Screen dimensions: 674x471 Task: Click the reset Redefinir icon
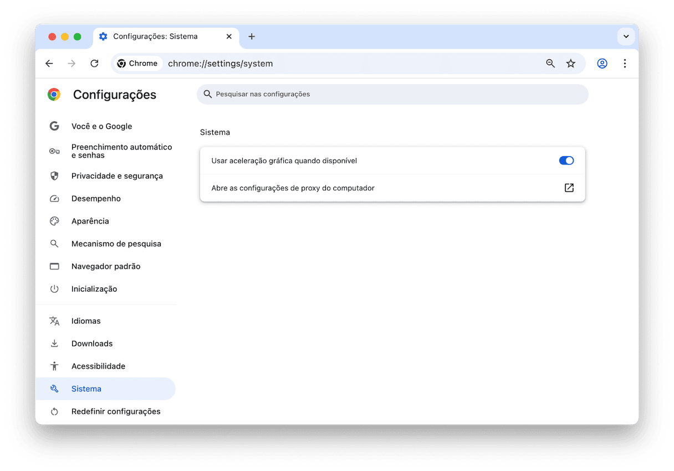(x=54, y=412)
